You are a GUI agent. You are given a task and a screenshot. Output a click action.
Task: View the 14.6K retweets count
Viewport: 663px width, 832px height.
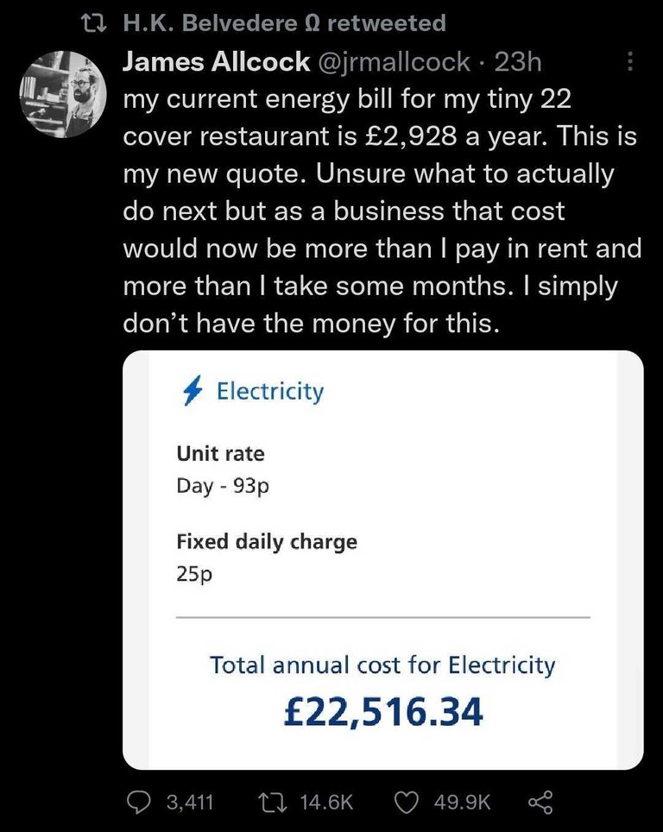coord(326,802)
